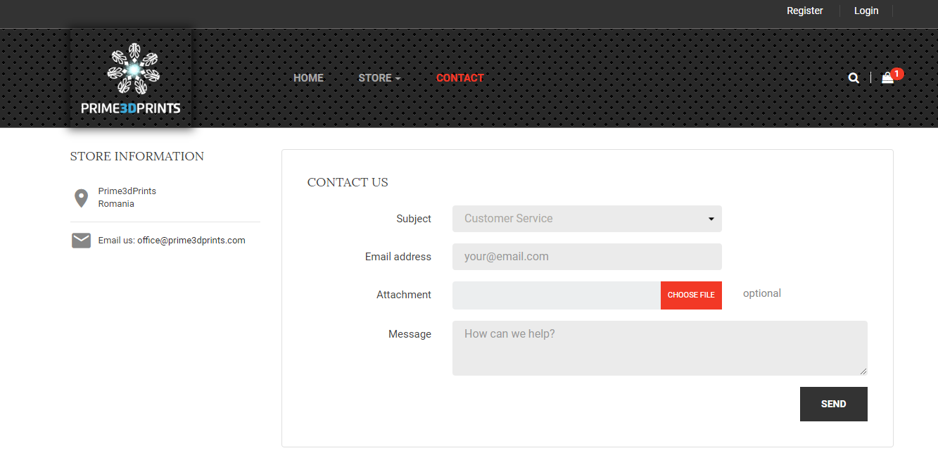The image size is (938, 472).
Task: Open the search magnifier icon
Action: (854, 78)
